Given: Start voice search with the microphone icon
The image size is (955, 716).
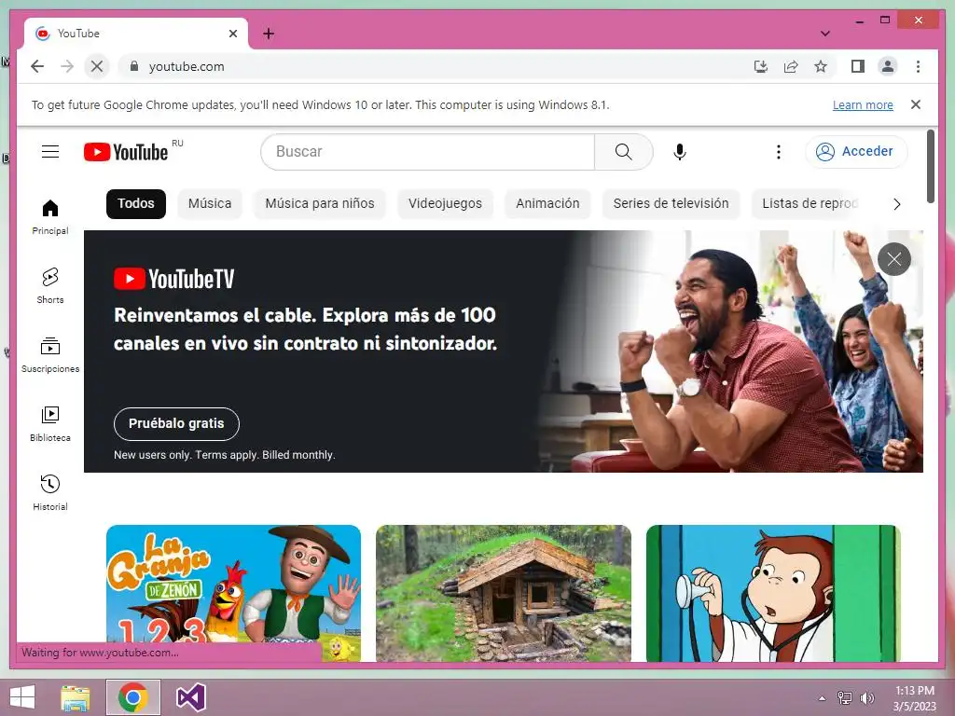Looking at the screenshot, I should point(680,152).
